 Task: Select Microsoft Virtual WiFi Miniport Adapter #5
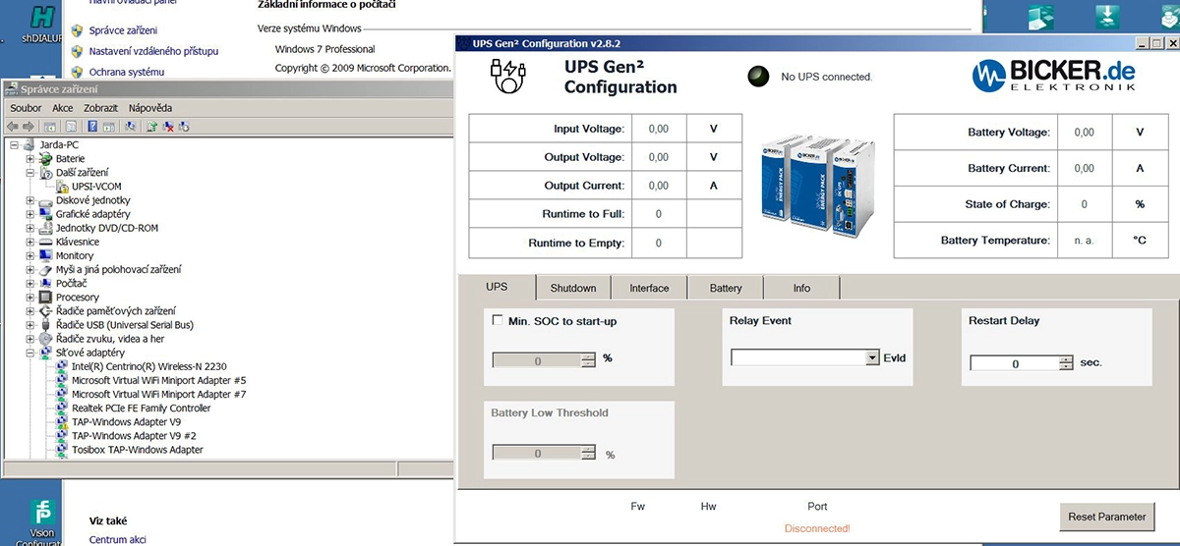pyautogui.click(x=158, y=380)
